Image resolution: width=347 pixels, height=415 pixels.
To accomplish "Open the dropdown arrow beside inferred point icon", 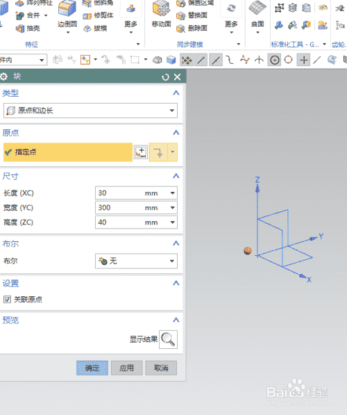I will click(173, 152).
